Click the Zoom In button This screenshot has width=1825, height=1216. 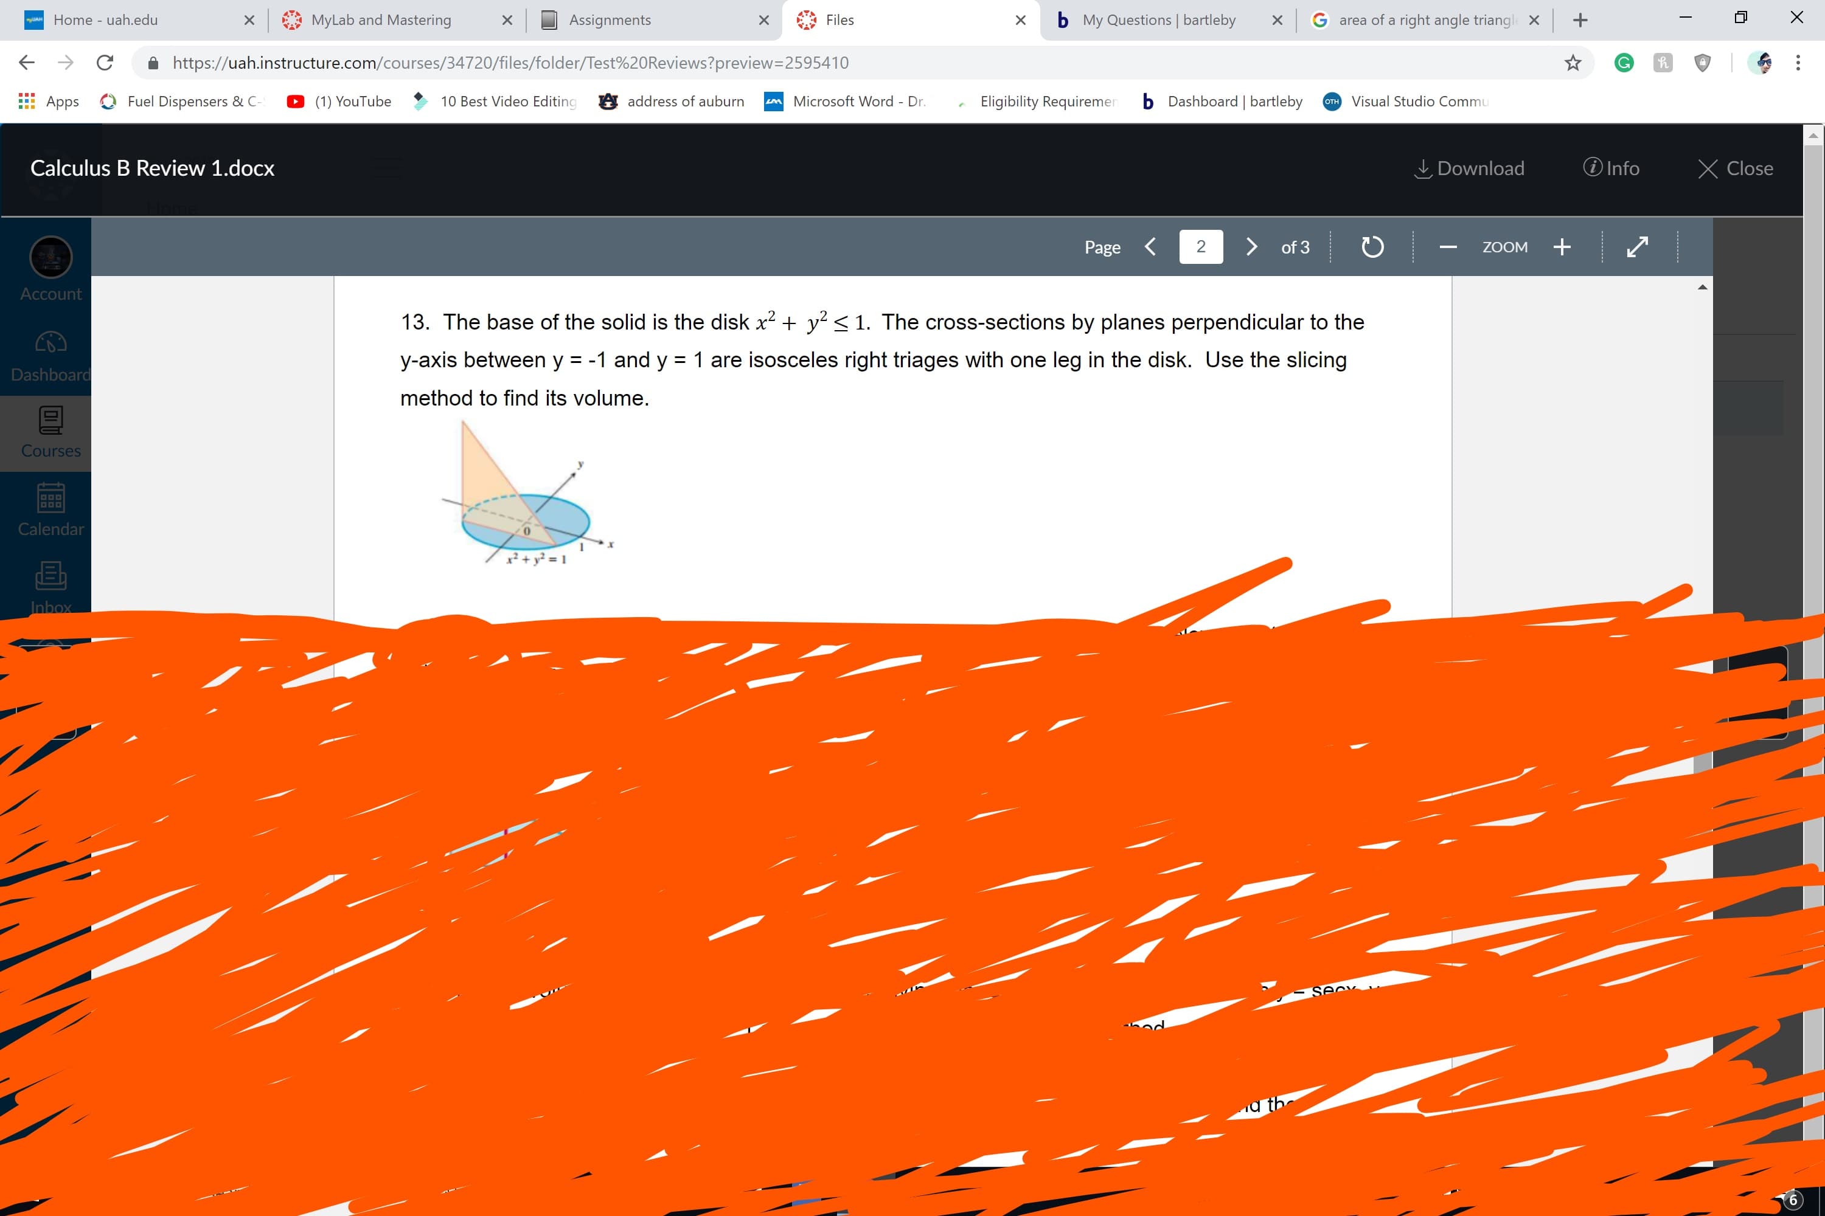(1562, 246)
